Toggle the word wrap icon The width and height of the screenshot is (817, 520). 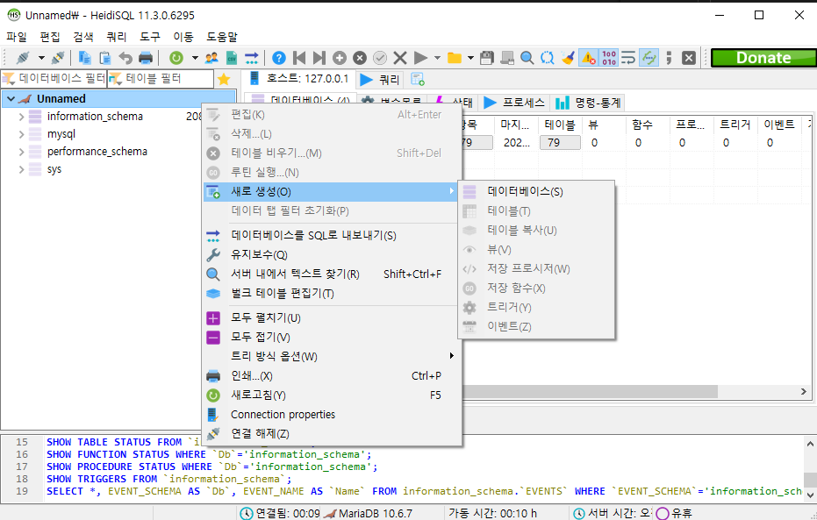(x=628, y=58)
